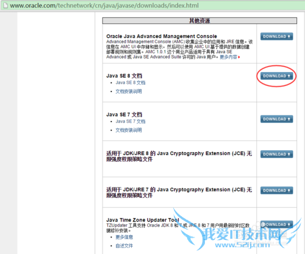Download Oracle Java Advanced Management Console
The width and height of the screenshot is (305, 254).
[x=276, y=37]
